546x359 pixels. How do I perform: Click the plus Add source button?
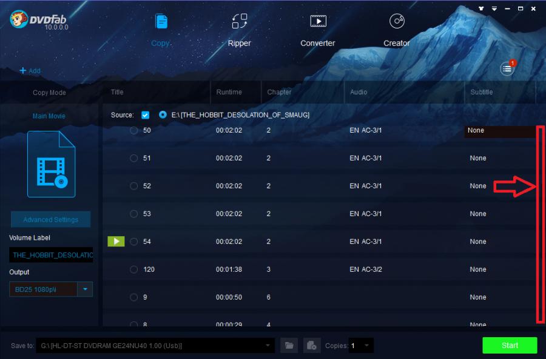point(30,71)
